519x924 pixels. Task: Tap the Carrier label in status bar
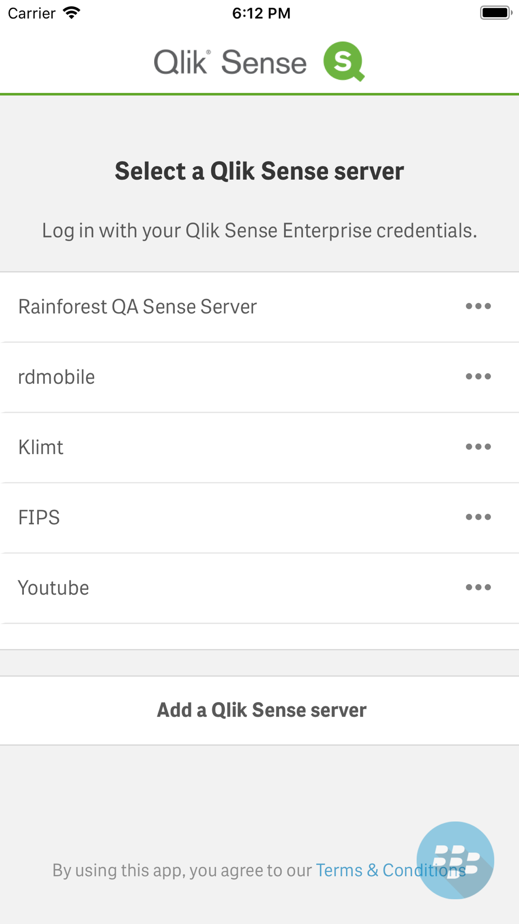32,13
